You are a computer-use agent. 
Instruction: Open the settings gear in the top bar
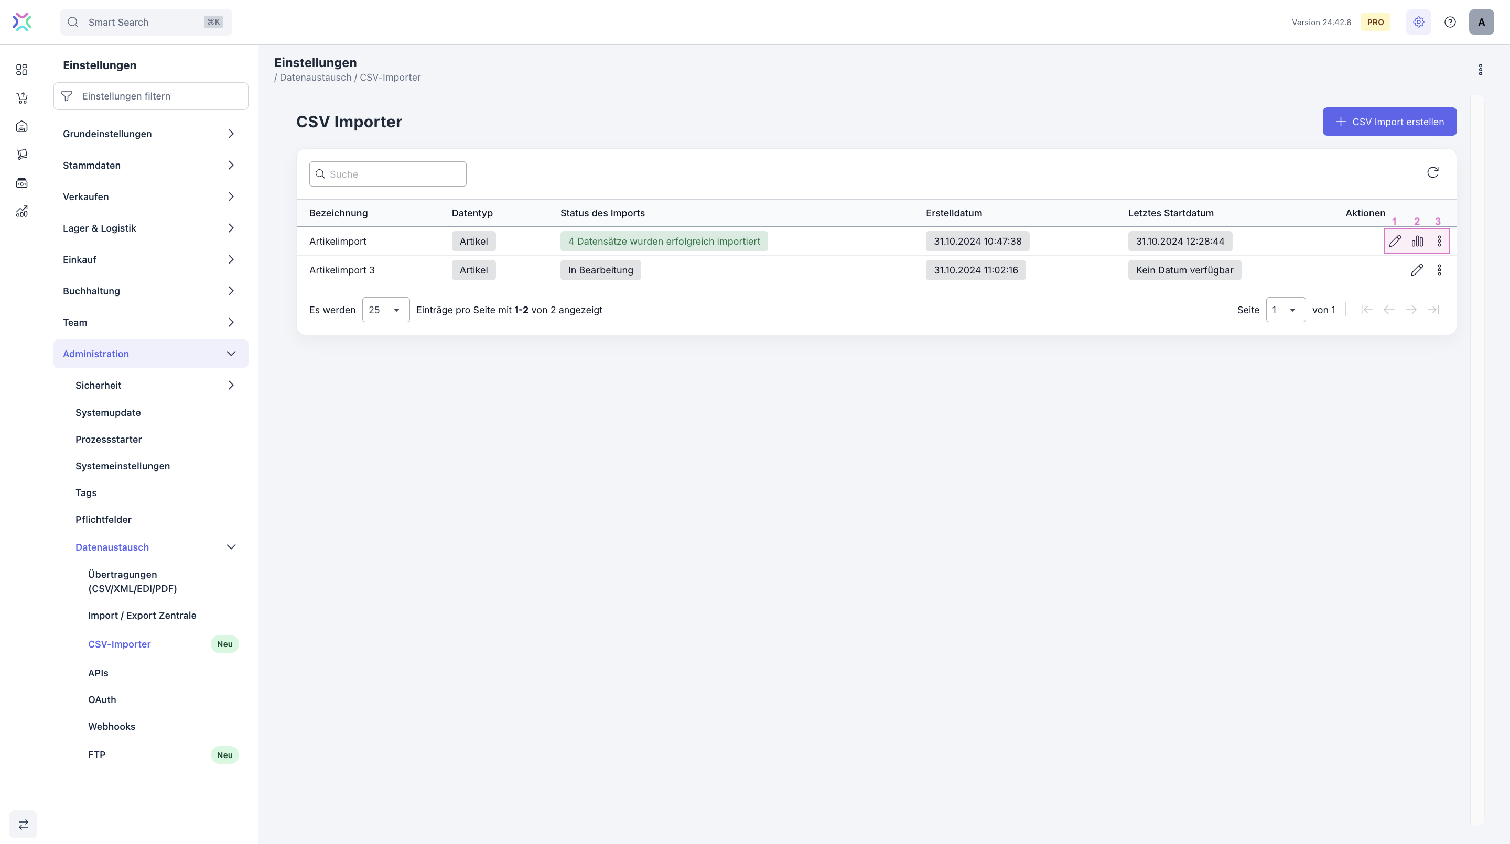click(1418, 22)
